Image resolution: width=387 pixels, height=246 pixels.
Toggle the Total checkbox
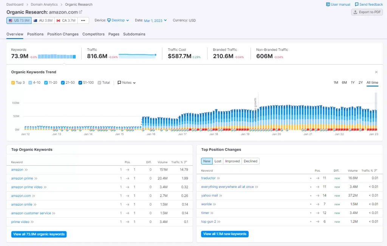pos(99,83)
